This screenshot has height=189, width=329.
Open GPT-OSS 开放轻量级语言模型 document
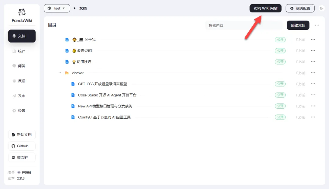[x=102, y=84]
